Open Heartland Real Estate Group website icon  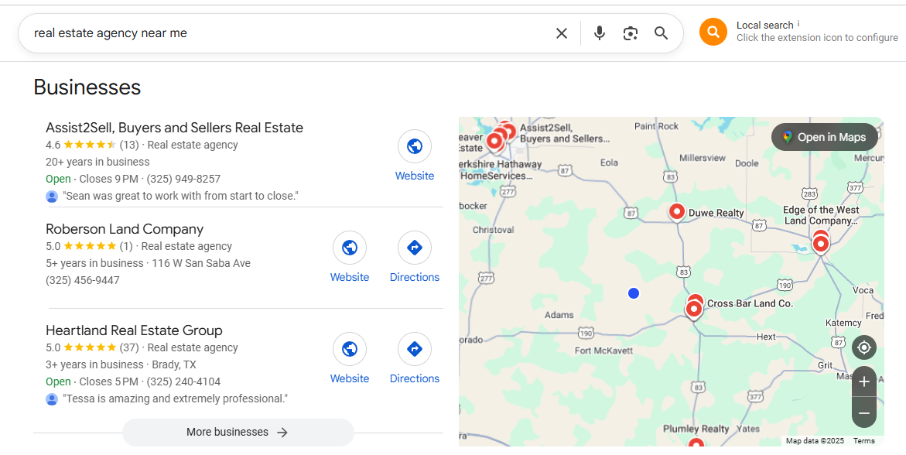[350, 349]
